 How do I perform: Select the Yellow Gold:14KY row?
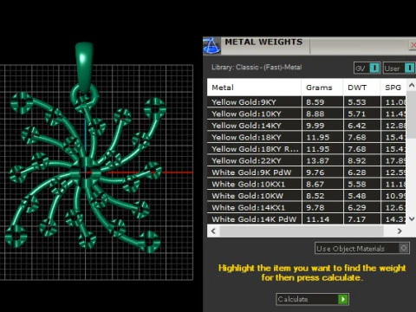click(x=307, y=126)
